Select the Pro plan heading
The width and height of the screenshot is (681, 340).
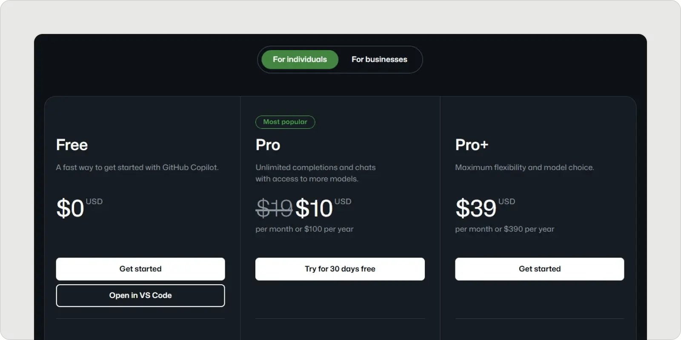pyautogui.click(x=268, y=145)
